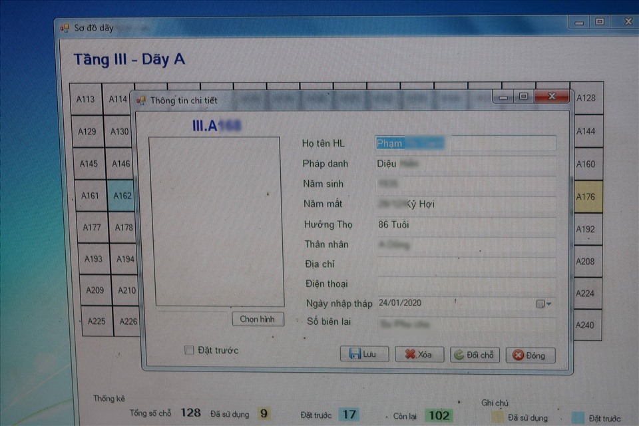Click the Pháp danh input field
Viewport: 639px width, 426px height.
[x=465, y=164]
